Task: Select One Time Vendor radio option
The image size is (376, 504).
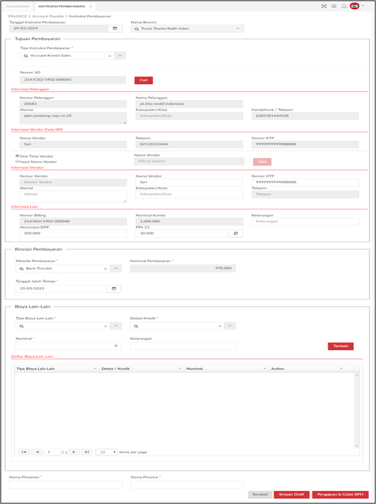Action: click(x=18, y=156)
